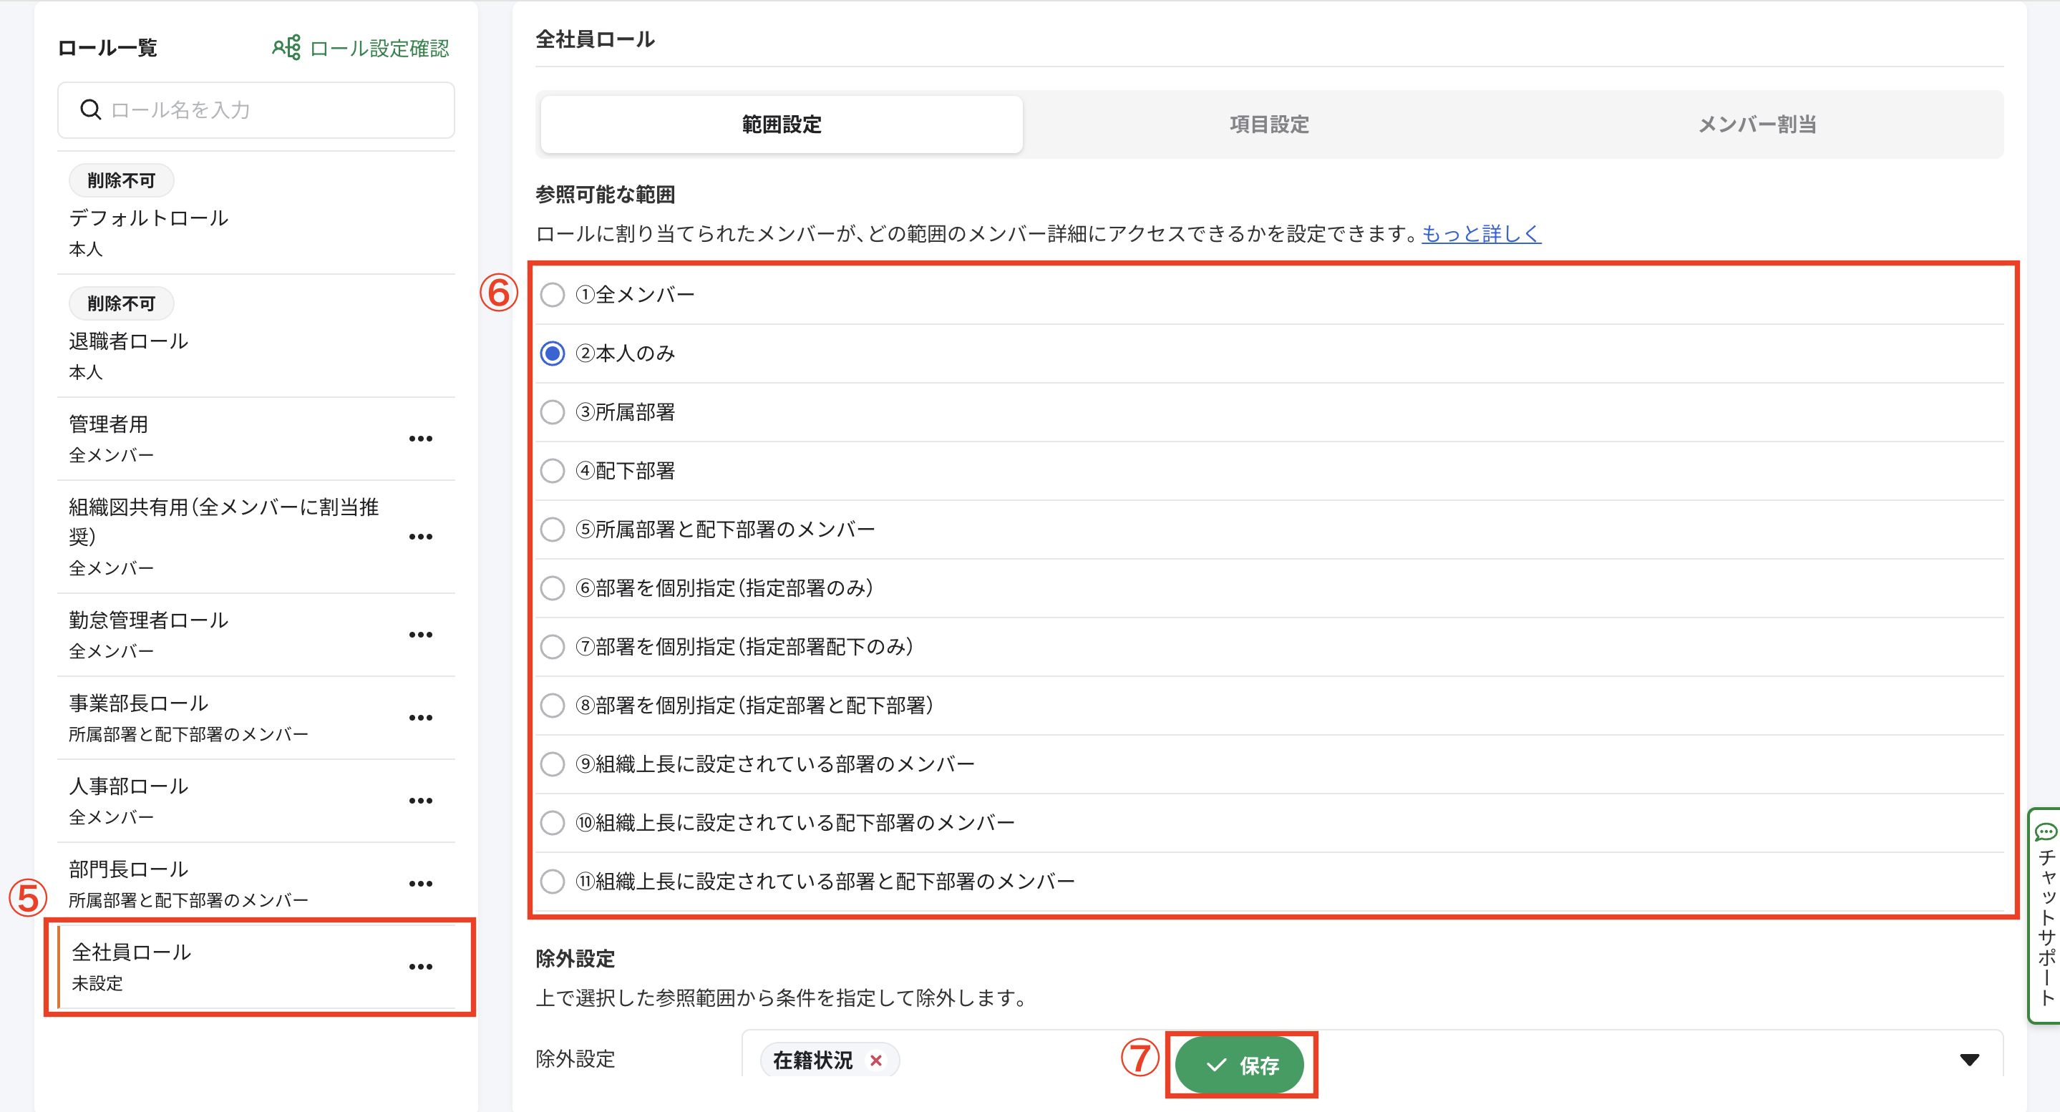
Task: Select the ③所属部署 radio option
Action: pos(553,412)
